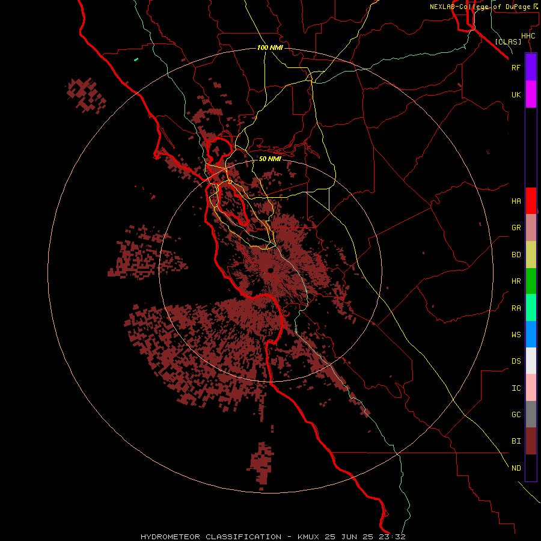Click the NEXLAB-College of DuPage credit text

pos(484,7)
